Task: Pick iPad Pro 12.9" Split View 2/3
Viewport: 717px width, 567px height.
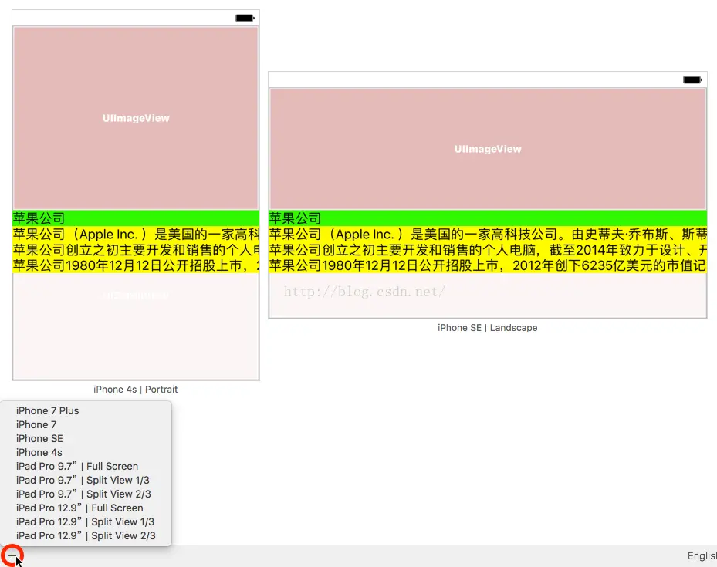Action: click(86, 535)
